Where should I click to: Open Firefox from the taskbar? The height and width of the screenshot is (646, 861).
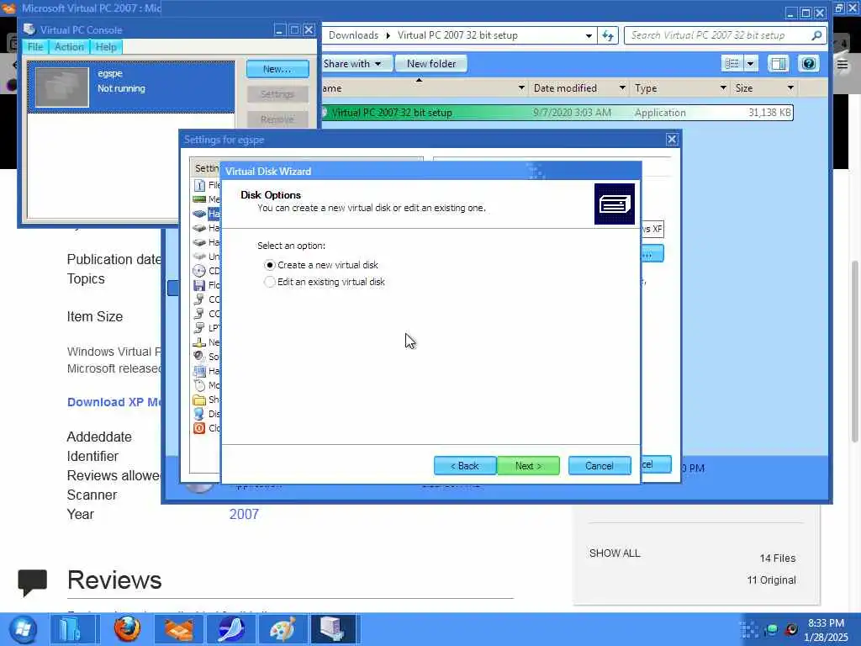click(x=127, y=629)
